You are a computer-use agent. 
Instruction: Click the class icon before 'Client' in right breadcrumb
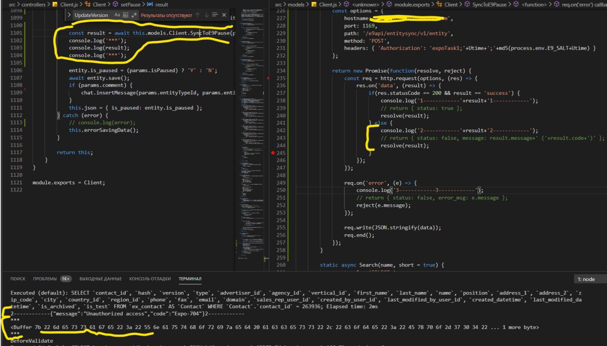tap(439, 4)
